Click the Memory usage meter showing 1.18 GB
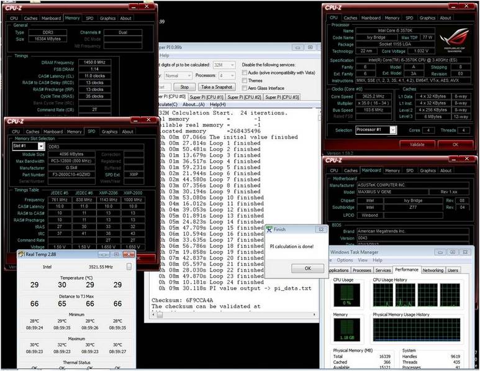The height and width of the screenshot is (371, 480). [346, 330]
